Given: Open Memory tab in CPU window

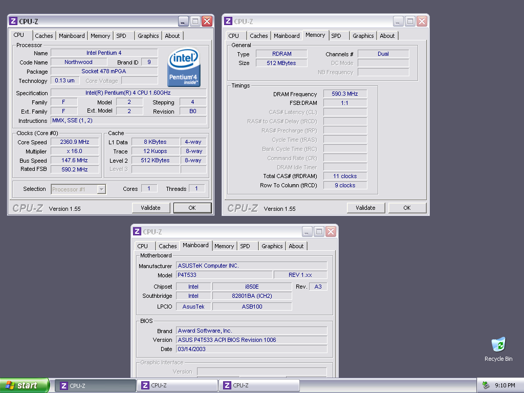Looking at the screenshot, I should 100,36.
